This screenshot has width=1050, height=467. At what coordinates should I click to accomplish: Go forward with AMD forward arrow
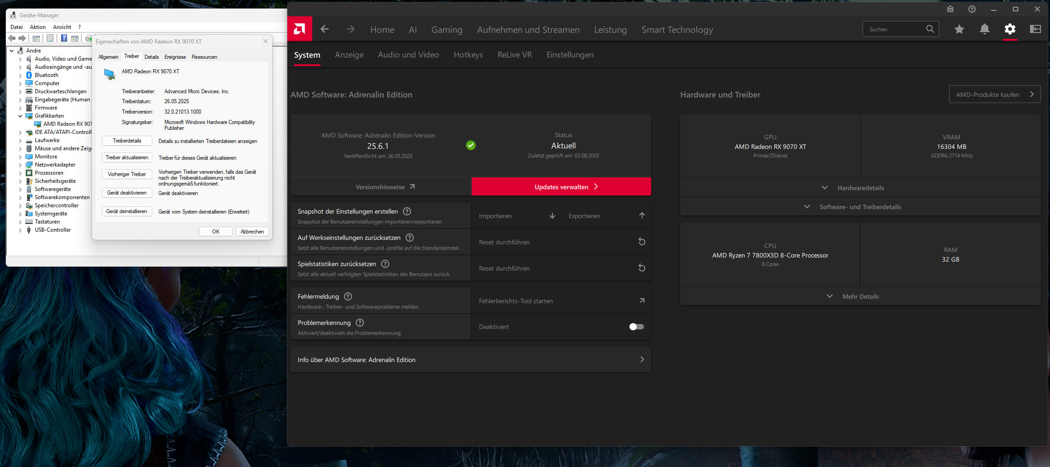350,29
